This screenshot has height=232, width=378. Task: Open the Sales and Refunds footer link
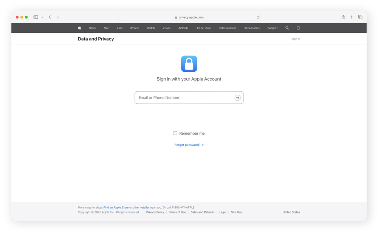click(x=203, y=212)
